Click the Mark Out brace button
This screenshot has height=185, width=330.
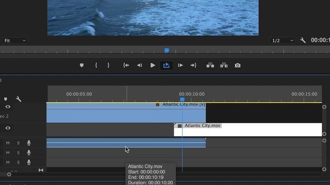point(108,65)
